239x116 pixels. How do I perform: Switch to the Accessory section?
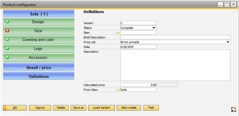(39, 58)
